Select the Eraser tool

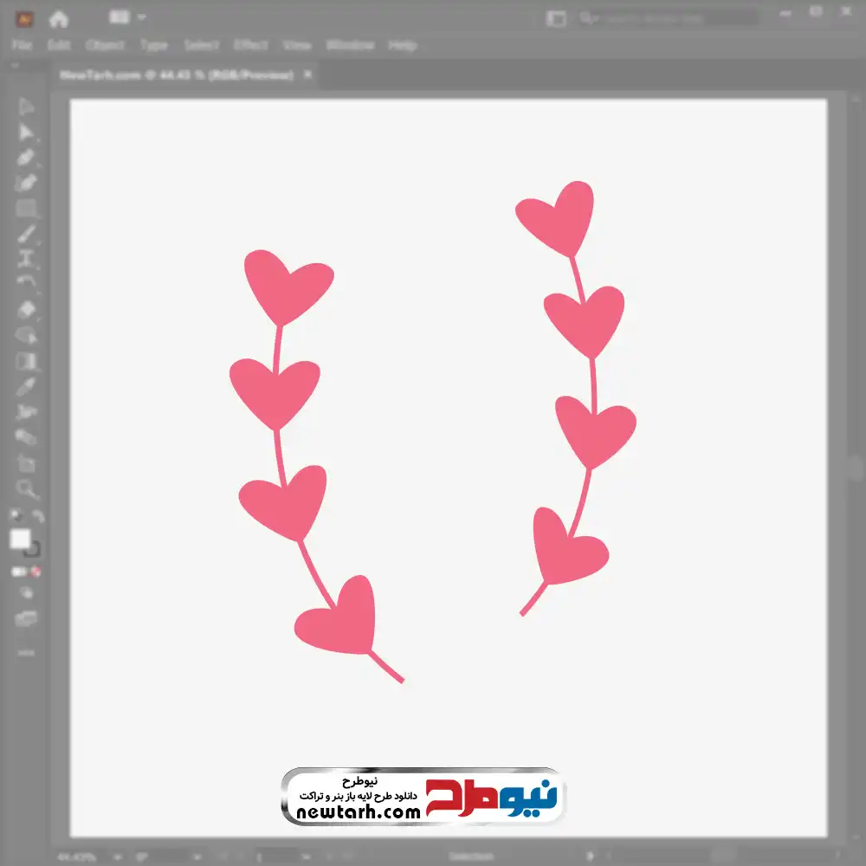pos(26,309)
